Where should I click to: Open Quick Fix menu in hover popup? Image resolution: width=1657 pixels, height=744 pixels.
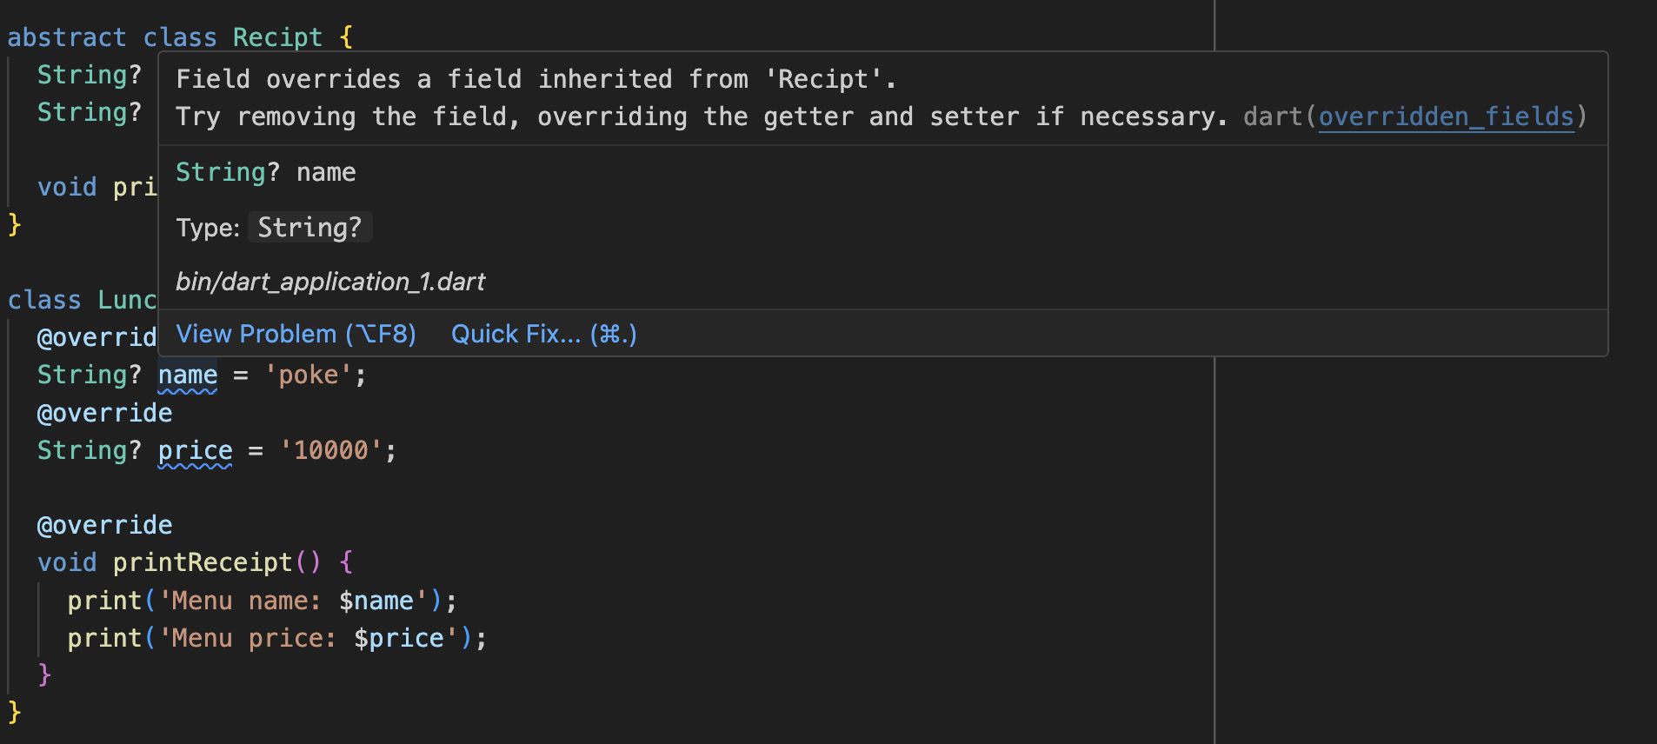pyautogui.click(x=543, y=334)
